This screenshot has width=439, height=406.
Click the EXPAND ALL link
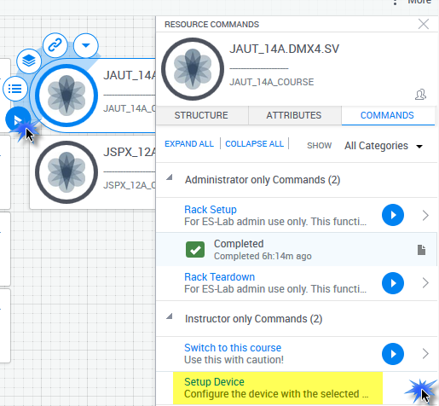click(189, 144)
